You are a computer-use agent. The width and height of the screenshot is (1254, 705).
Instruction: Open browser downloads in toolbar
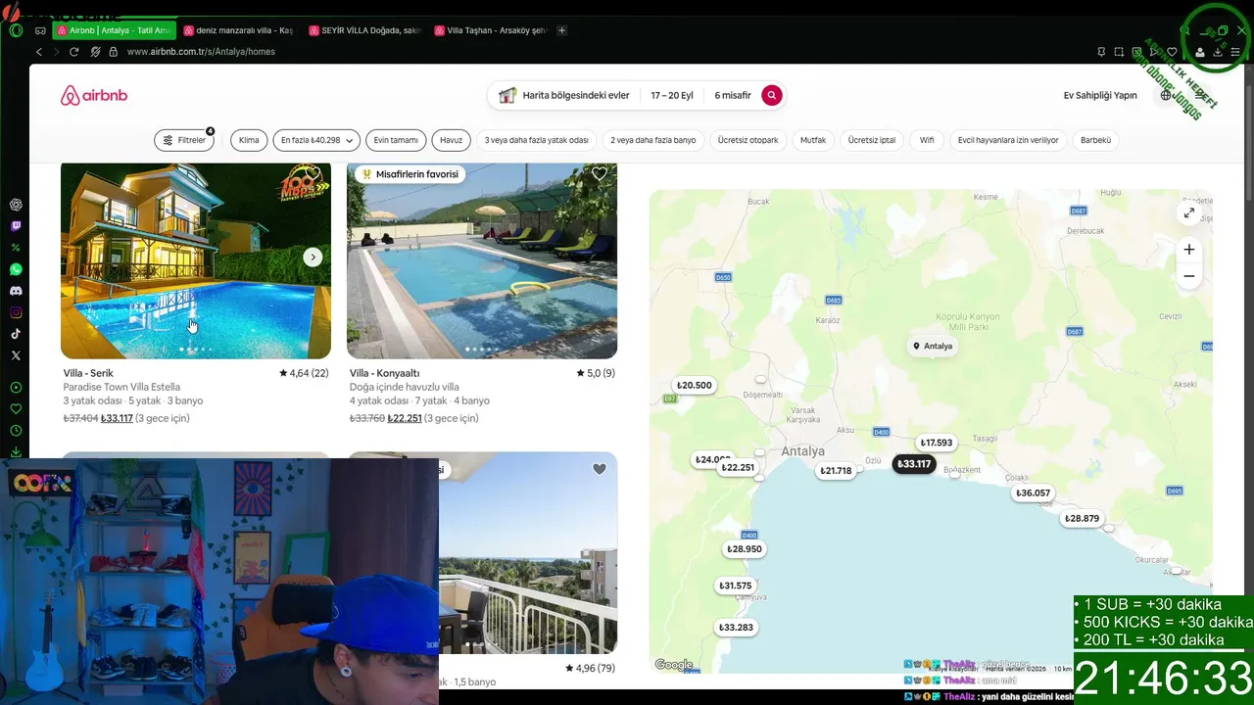click(x=1218, y=52)
